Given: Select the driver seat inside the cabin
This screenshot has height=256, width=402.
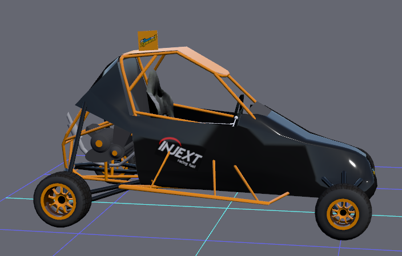Looking at the screenshot, I should point(159,95).
